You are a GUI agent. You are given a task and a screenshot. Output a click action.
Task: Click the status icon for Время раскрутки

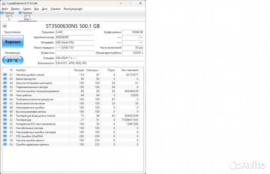pos(5,79)
